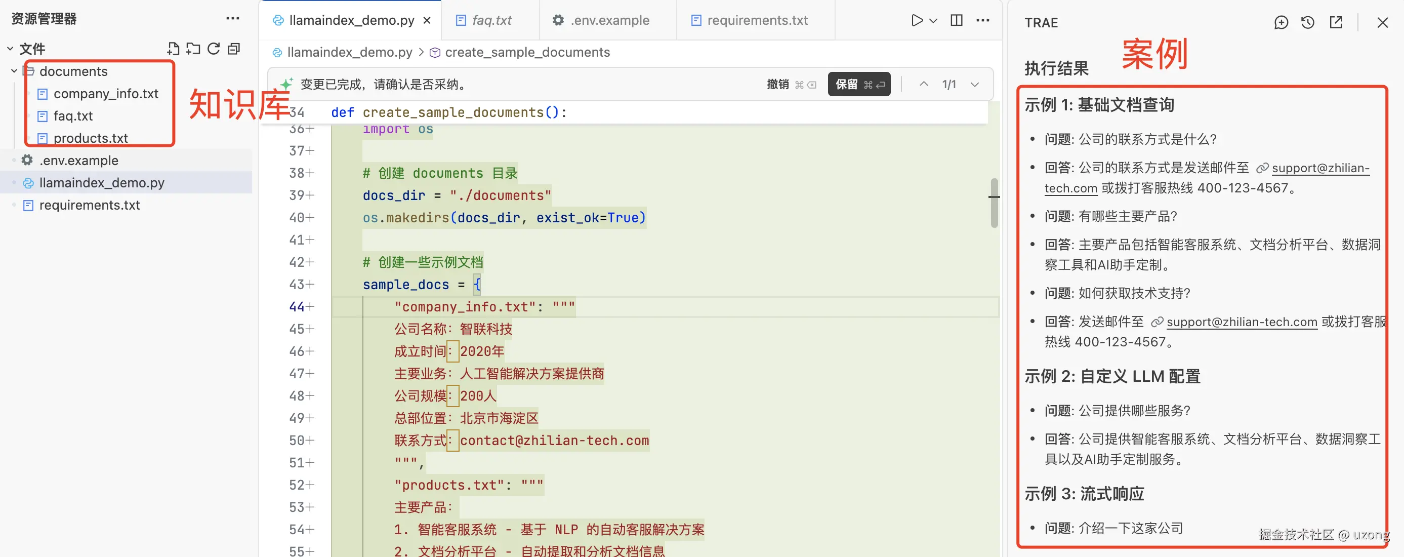The height and width of the screenshot is (557, 1404).
Task: Click heading 示例 2: 自定义 LLM 配置
Action: 1112,376
